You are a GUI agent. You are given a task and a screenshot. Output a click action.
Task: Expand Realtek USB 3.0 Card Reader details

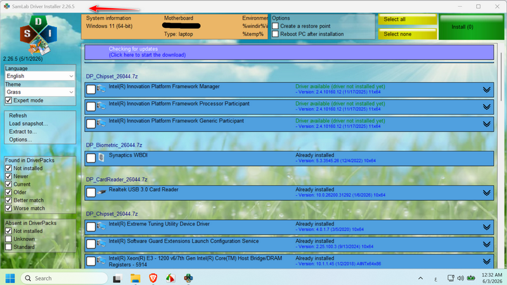coord(487,193)
